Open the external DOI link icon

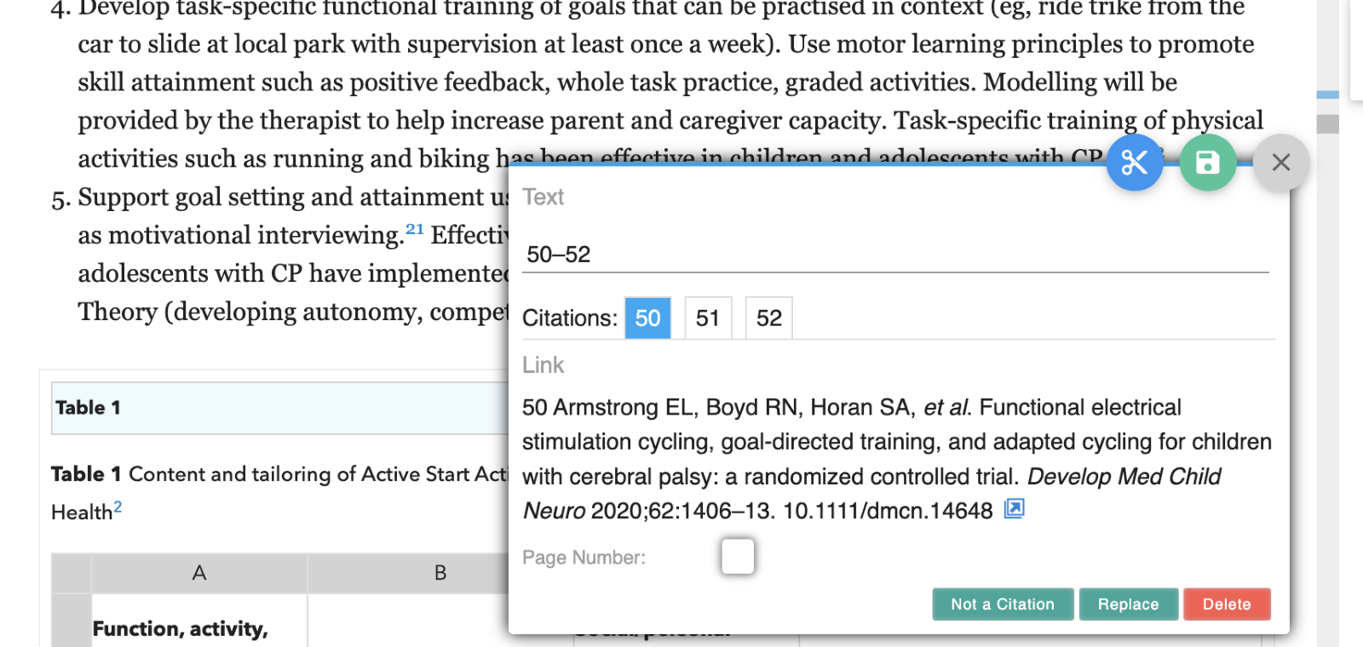(x=1014, y=509)
